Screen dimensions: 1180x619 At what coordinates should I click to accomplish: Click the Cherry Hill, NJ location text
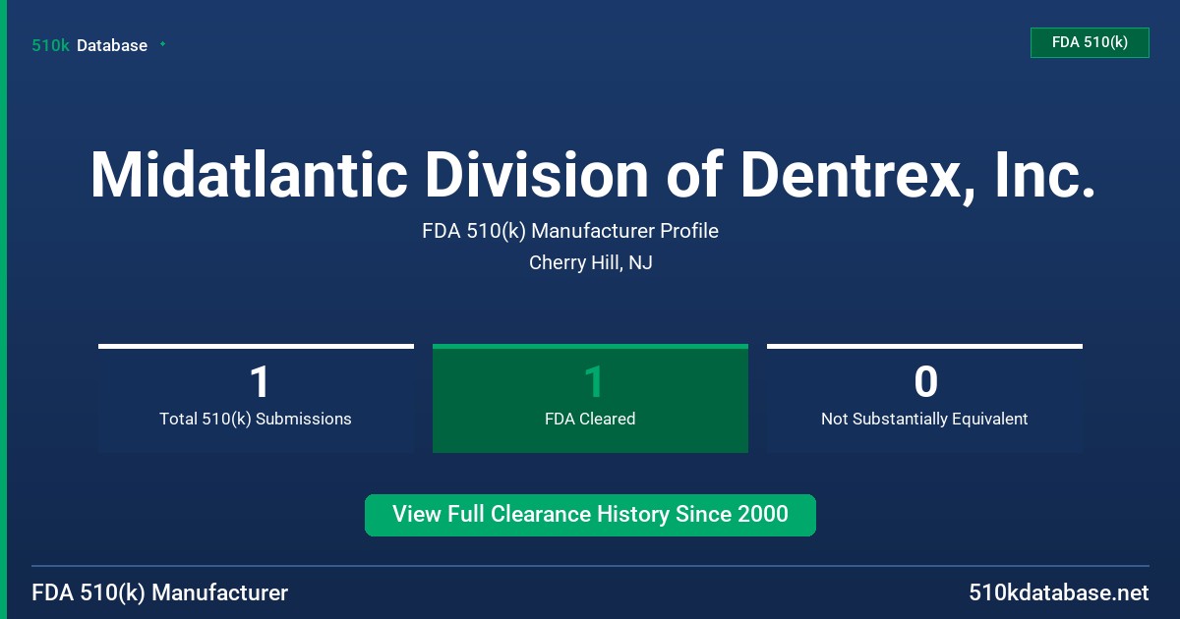[x=591, y=262]
